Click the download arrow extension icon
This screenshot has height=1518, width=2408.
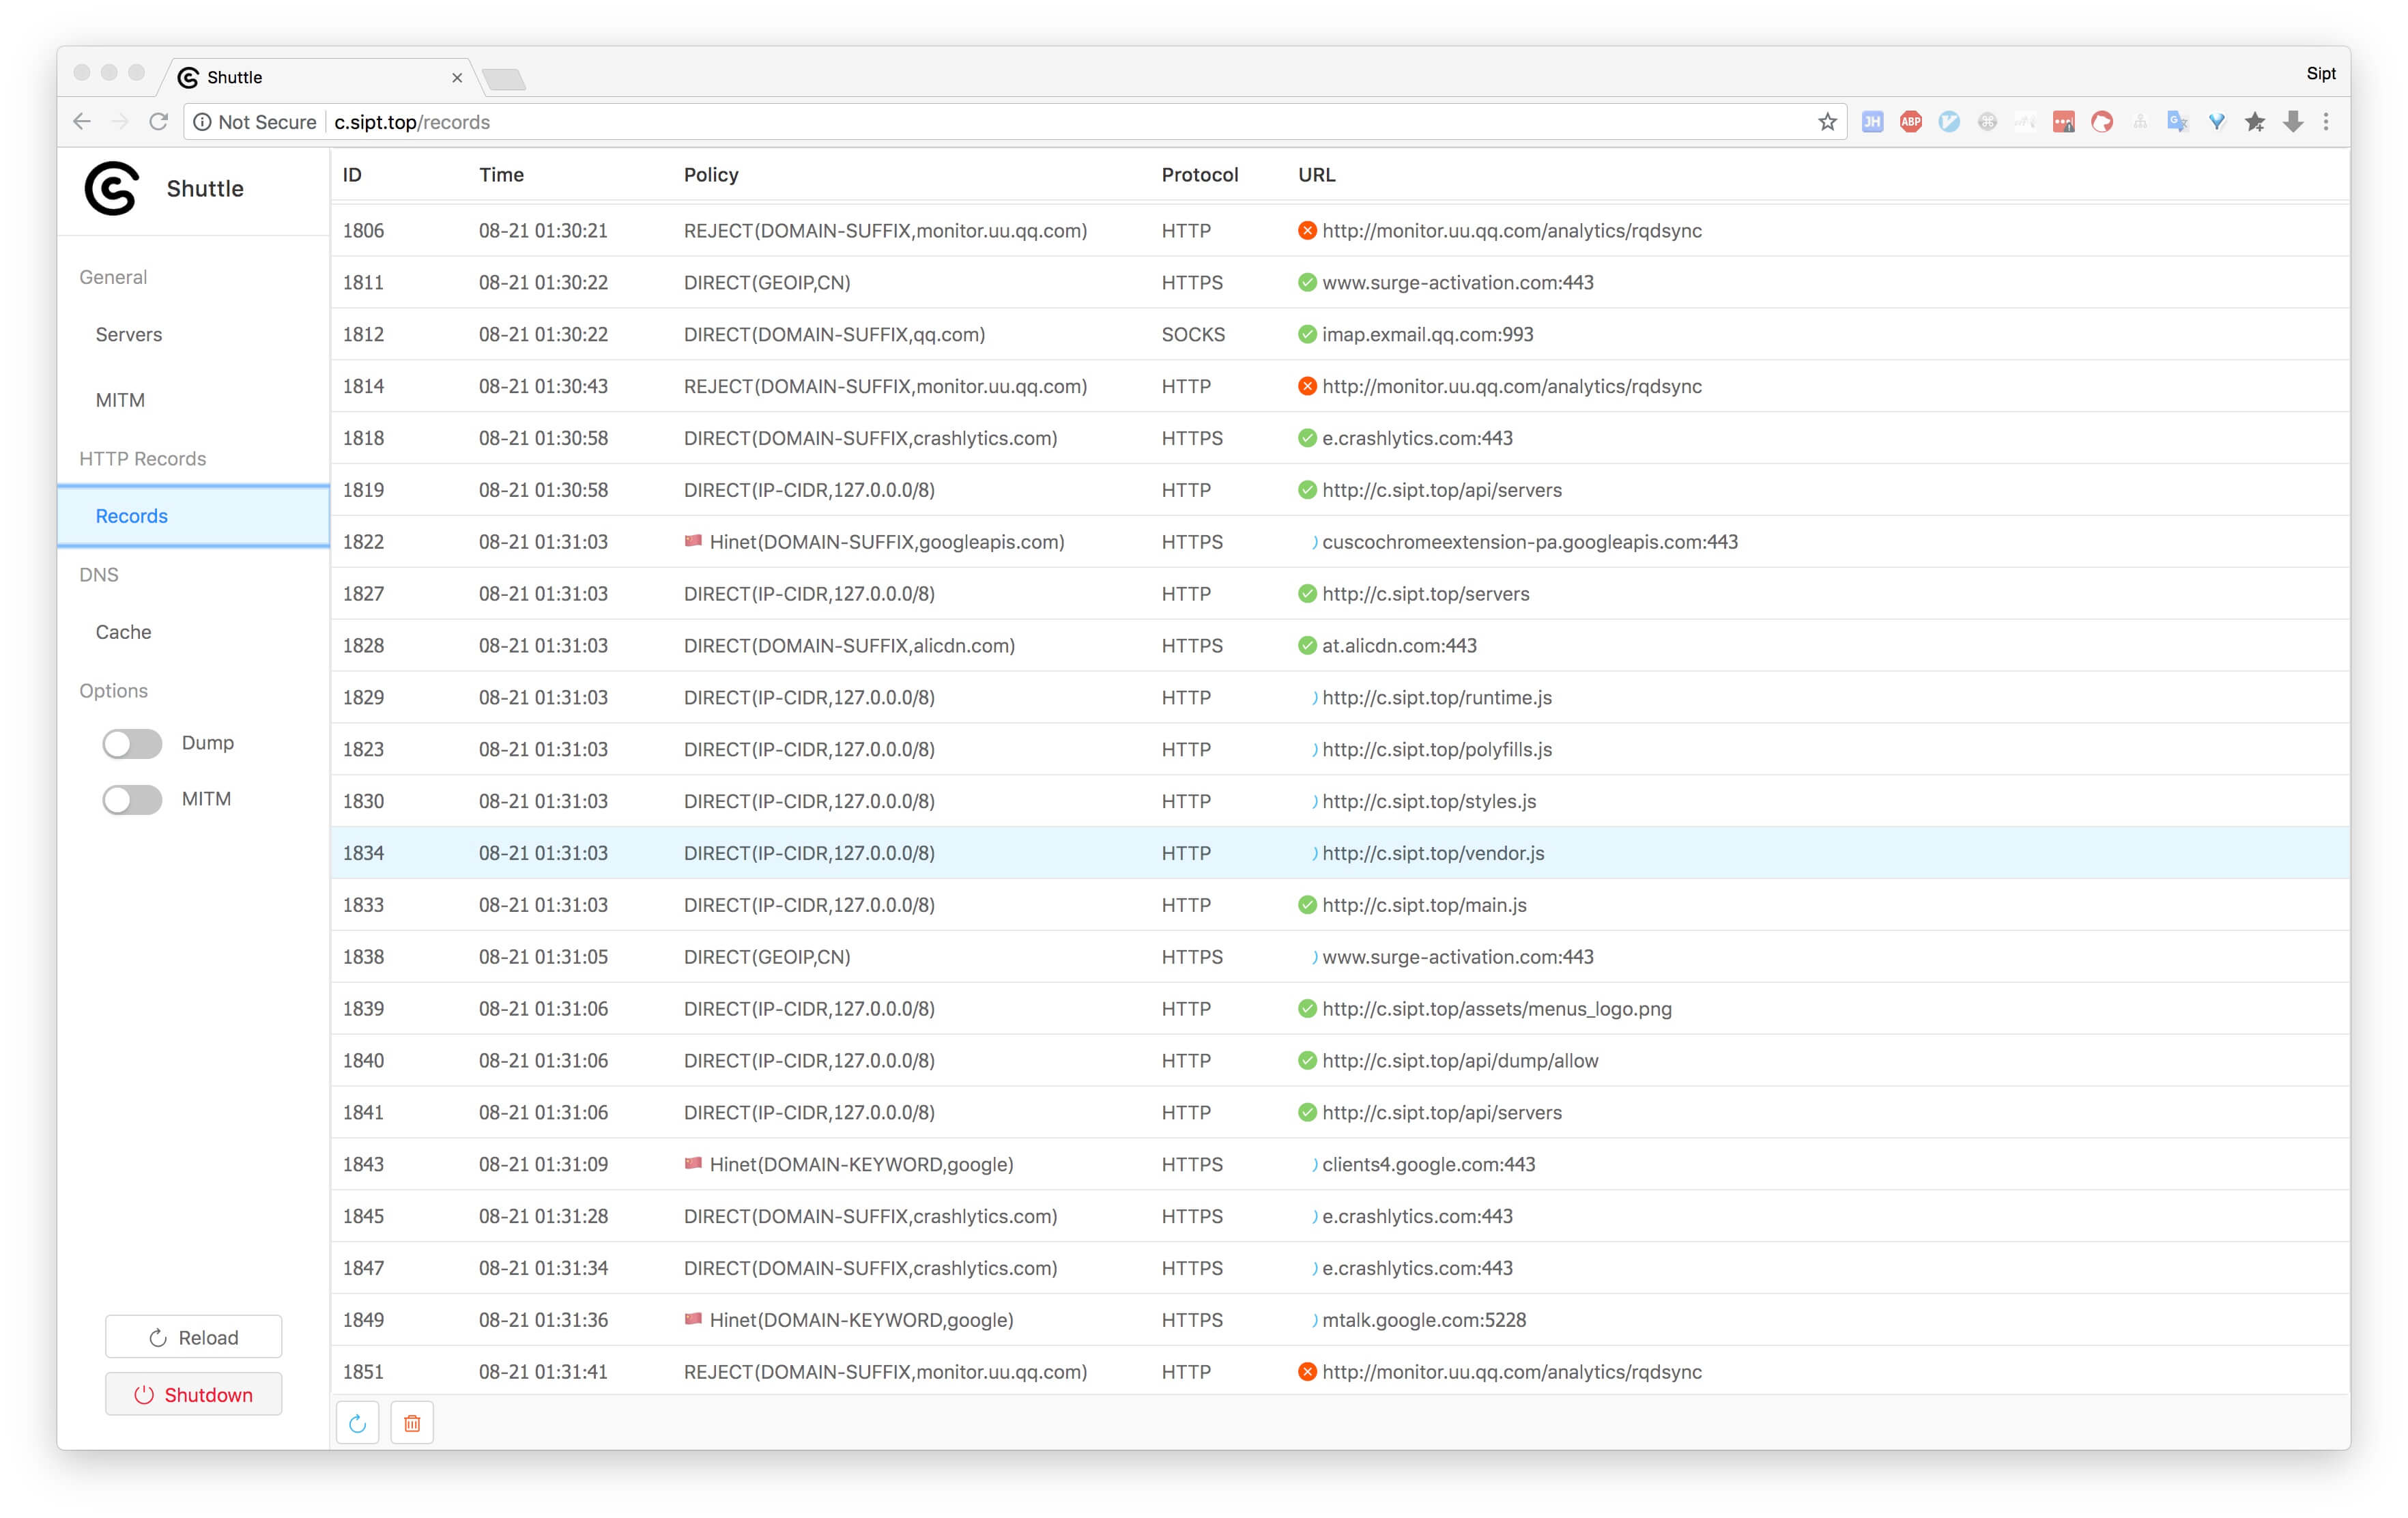point(2293,122)
